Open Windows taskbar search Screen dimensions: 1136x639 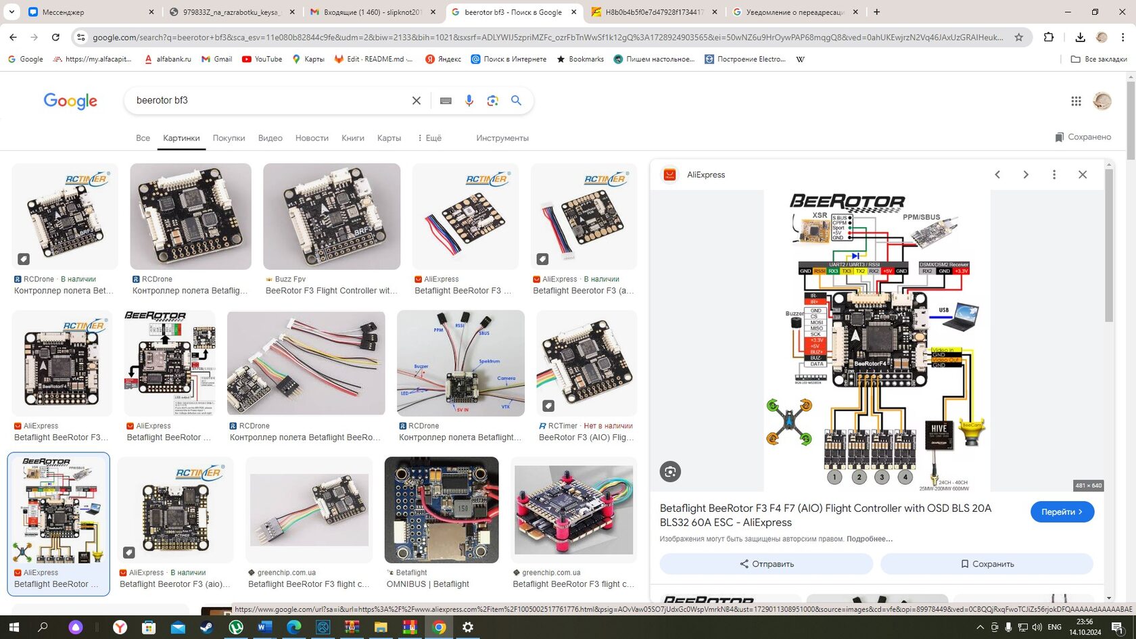pyautogui.click(x=43, y=627)
